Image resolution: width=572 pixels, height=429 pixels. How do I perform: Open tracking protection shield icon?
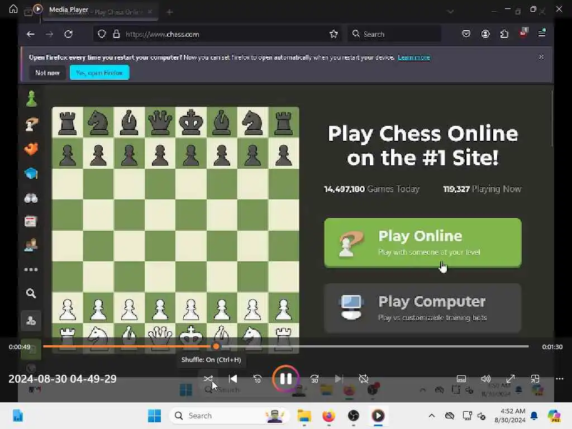[x=102, y=34]
